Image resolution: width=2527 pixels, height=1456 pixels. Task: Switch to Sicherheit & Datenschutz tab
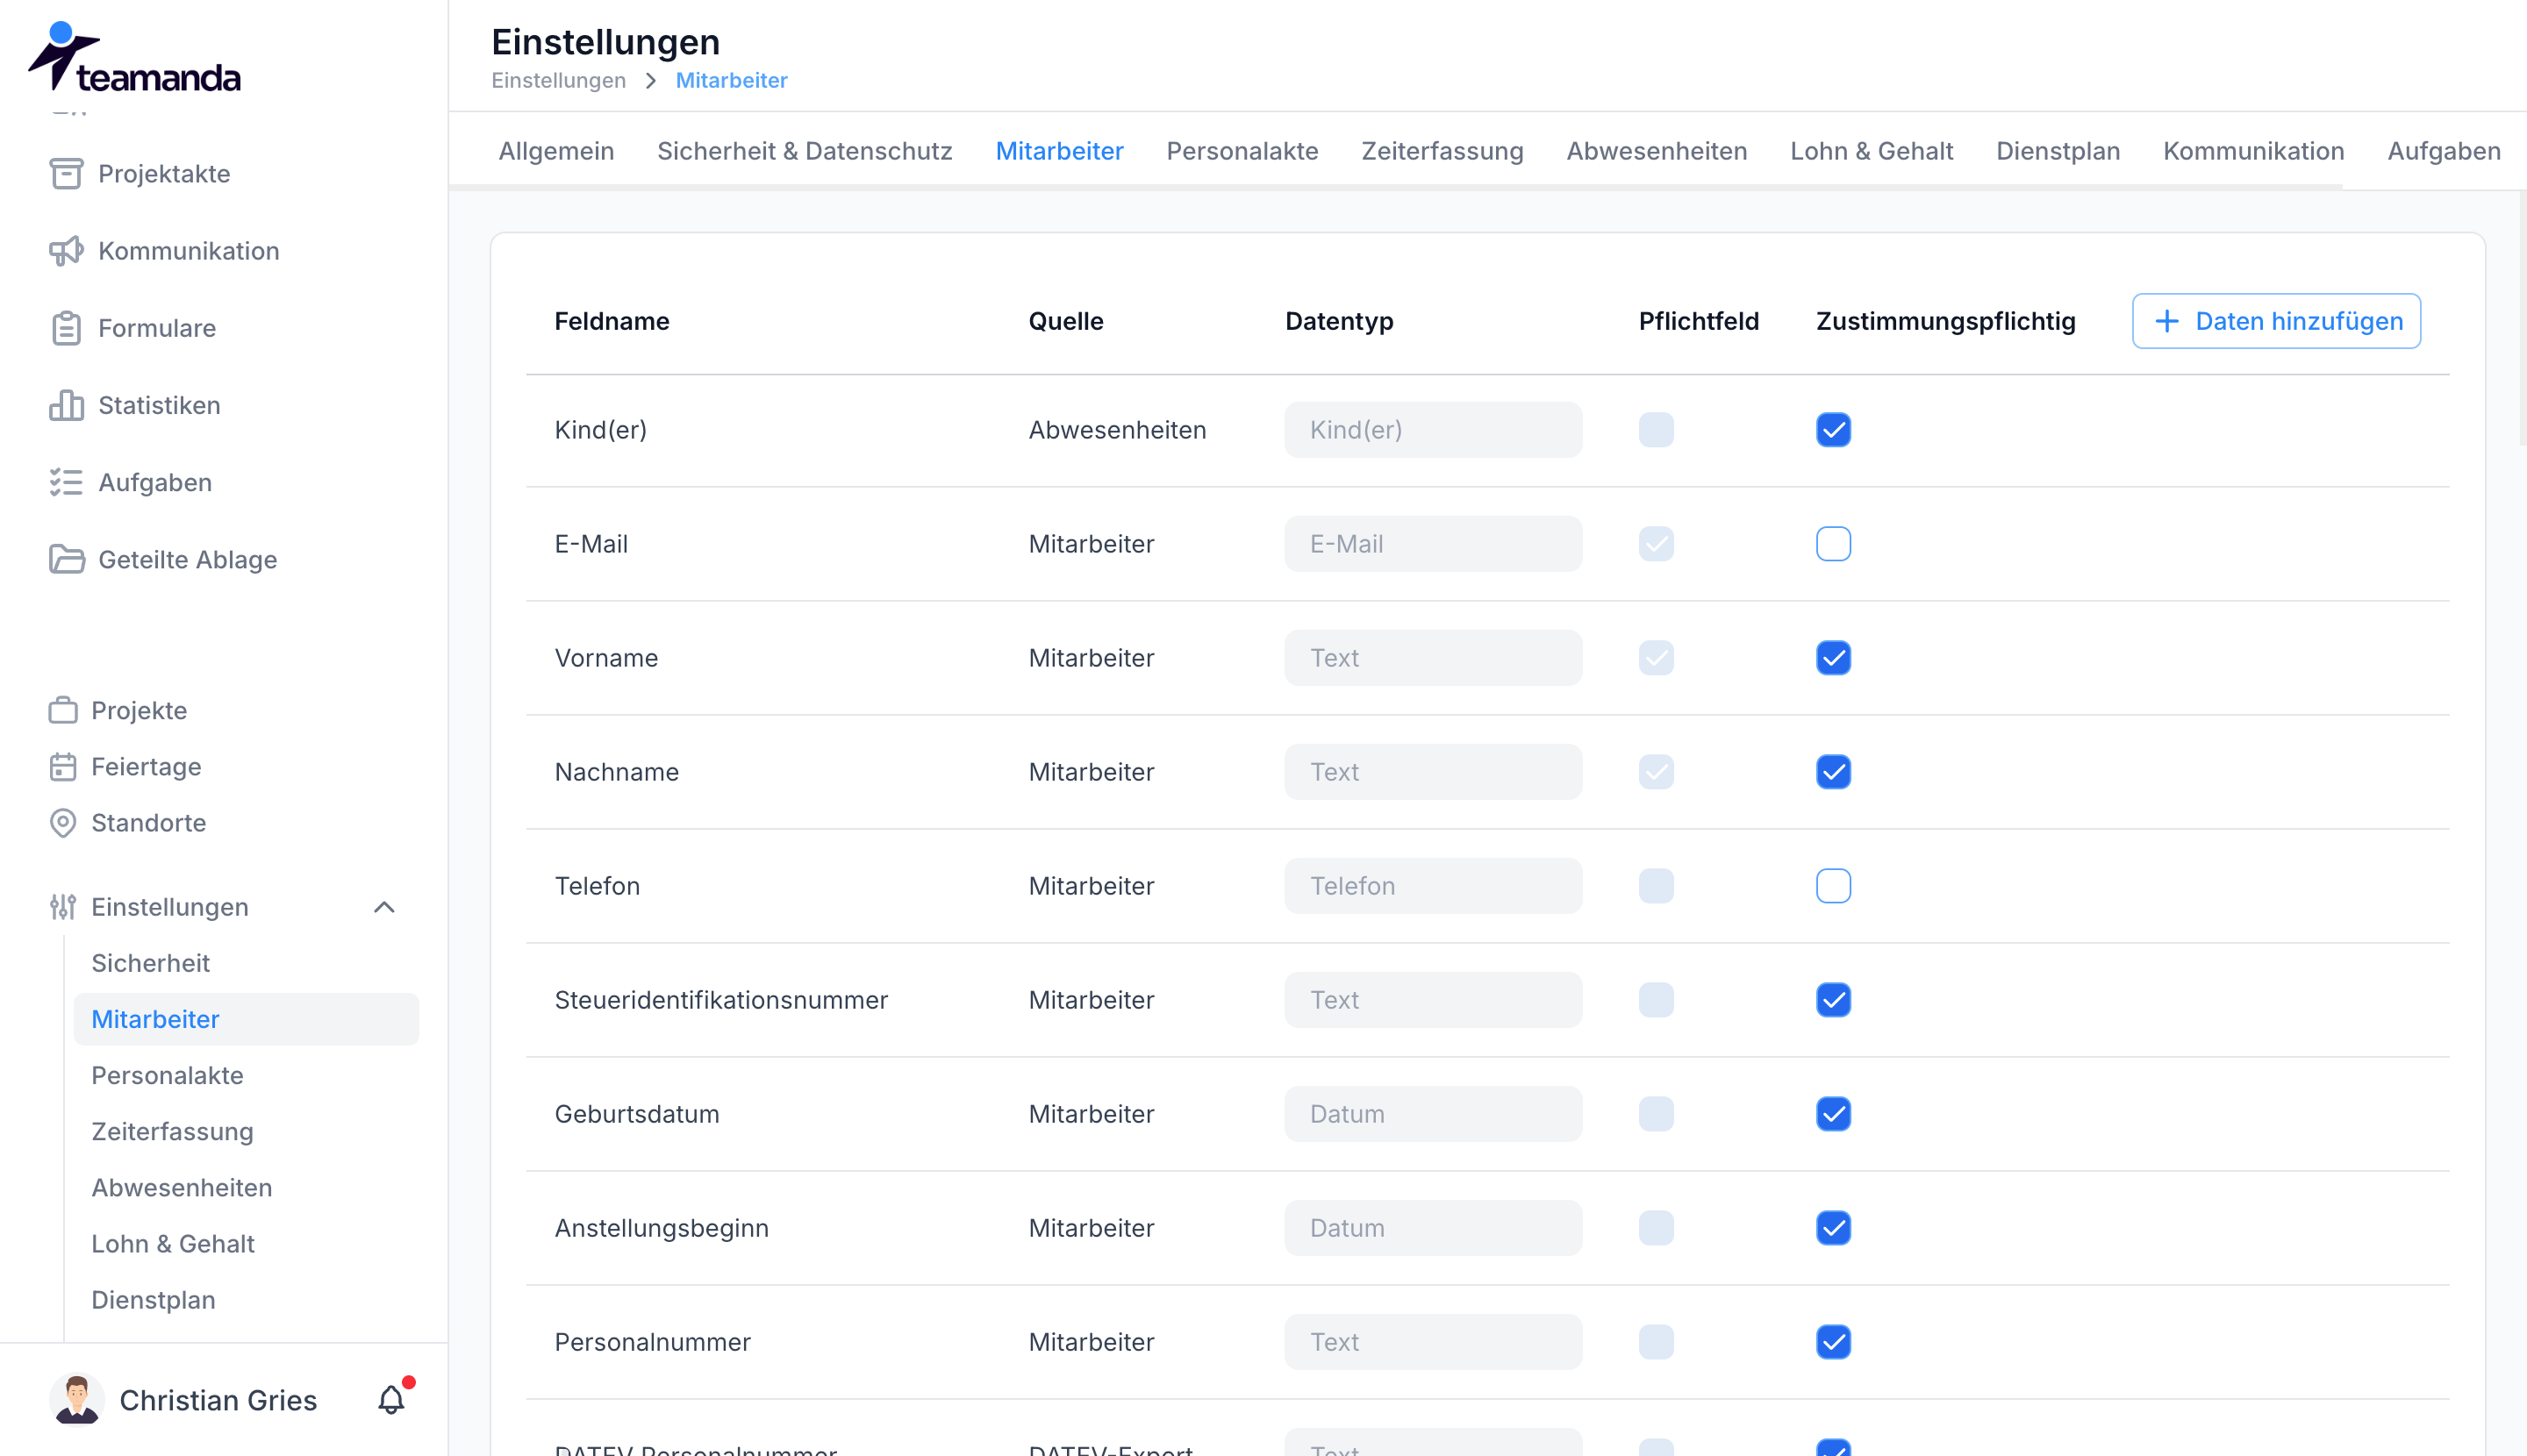(x=805, y=150)
